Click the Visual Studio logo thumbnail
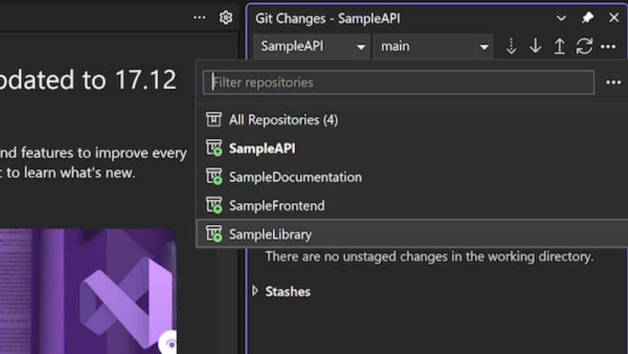 [88, 291]
